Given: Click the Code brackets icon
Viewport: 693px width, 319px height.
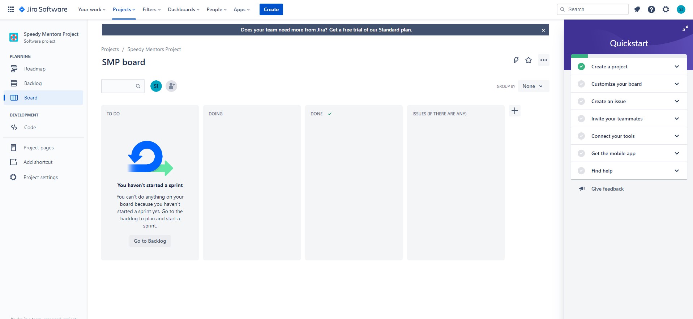Looking at the screenshot, I should pos(14,127).
